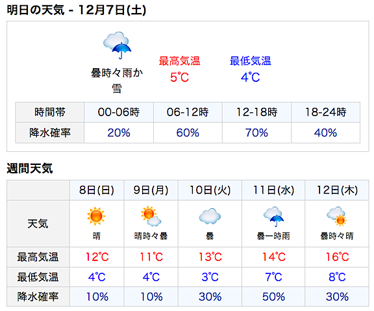Select the 18-24時 time slot header
Image resolution: width=374 pixels, height=311 pixels.
325,112
